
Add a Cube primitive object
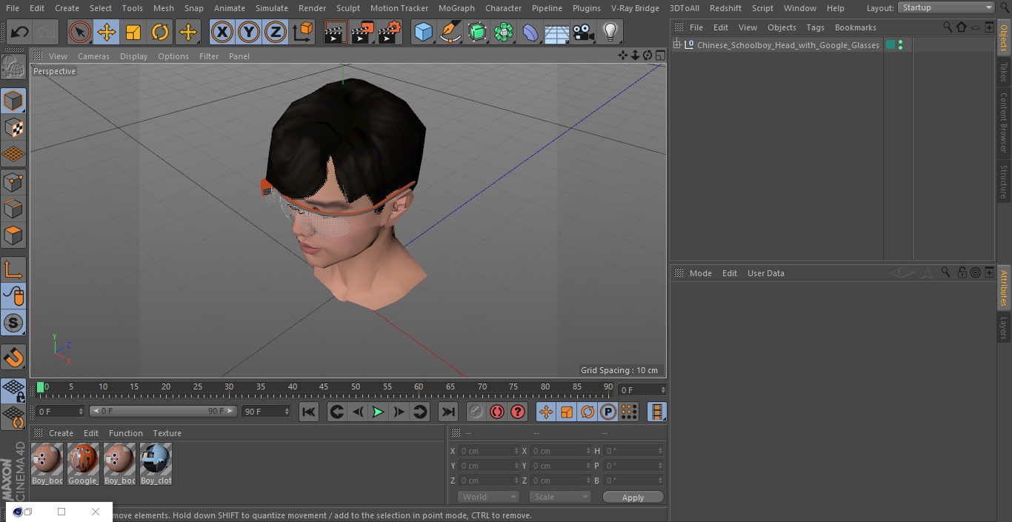[423, 32]
